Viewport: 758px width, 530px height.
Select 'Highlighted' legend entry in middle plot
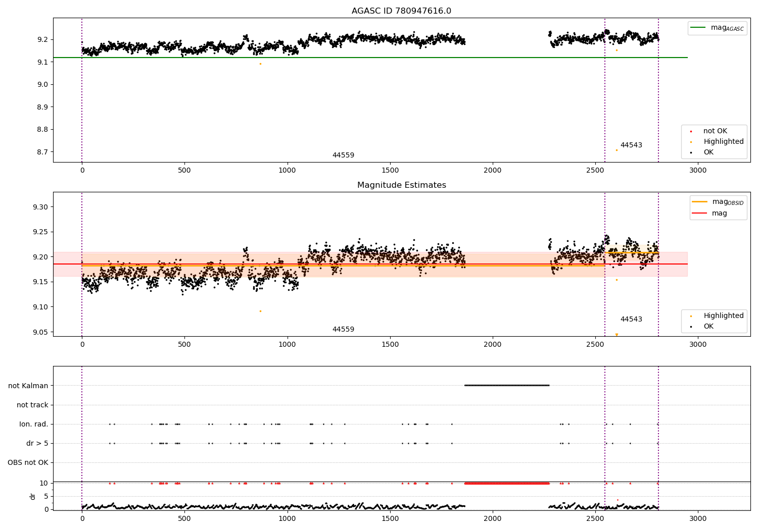[724, 316]
